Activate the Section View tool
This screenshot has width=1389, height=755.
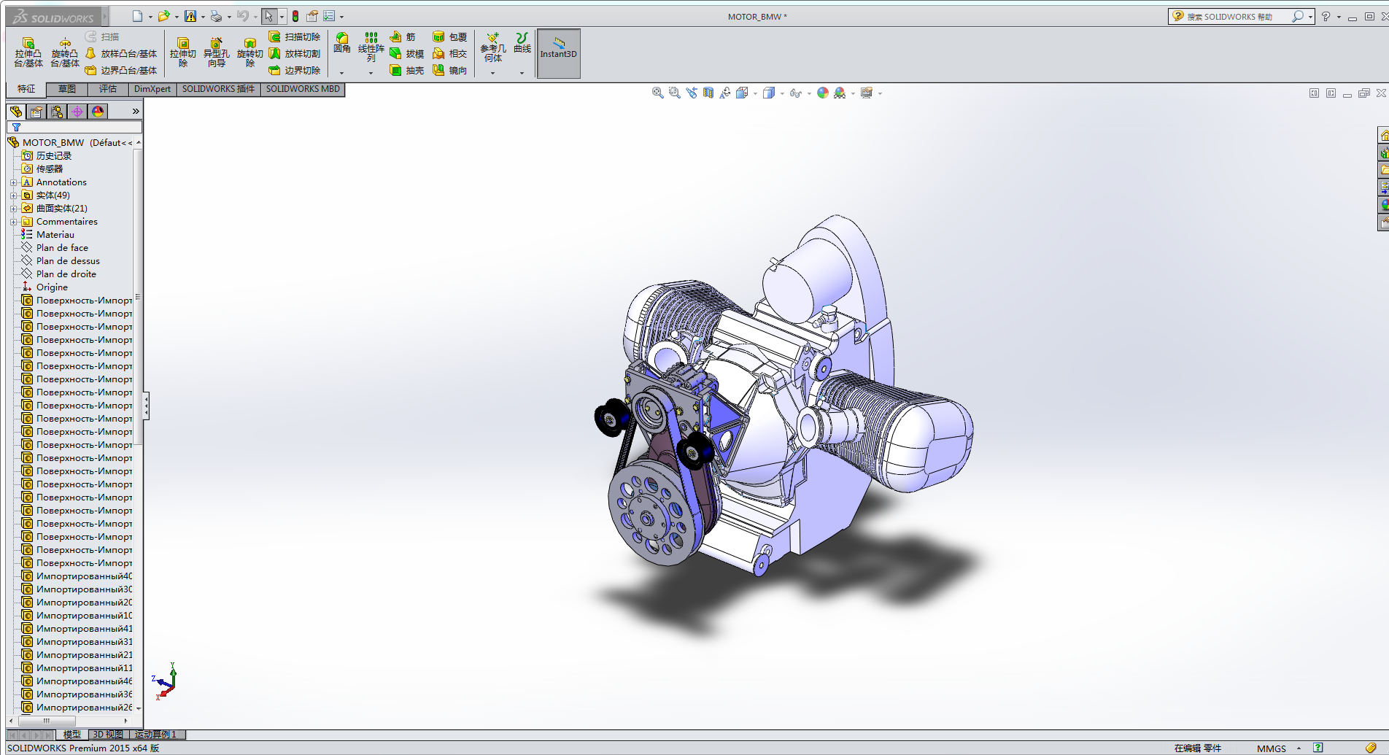point(708,93)
